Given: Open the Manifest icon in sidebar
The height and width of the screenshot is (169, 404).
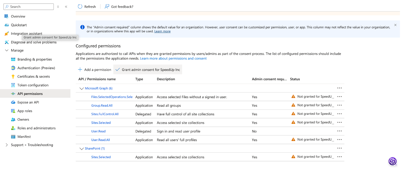Looking at the screenshot, I should click(13, 136).
